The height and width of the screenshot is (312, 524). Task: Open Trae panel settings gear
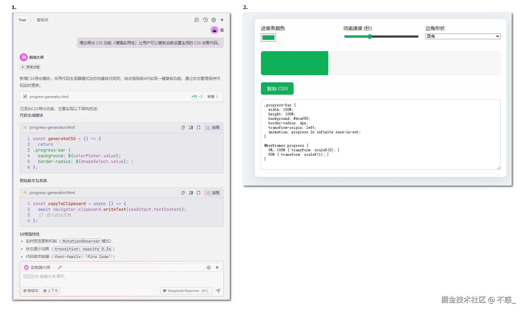tap(214, 20)
